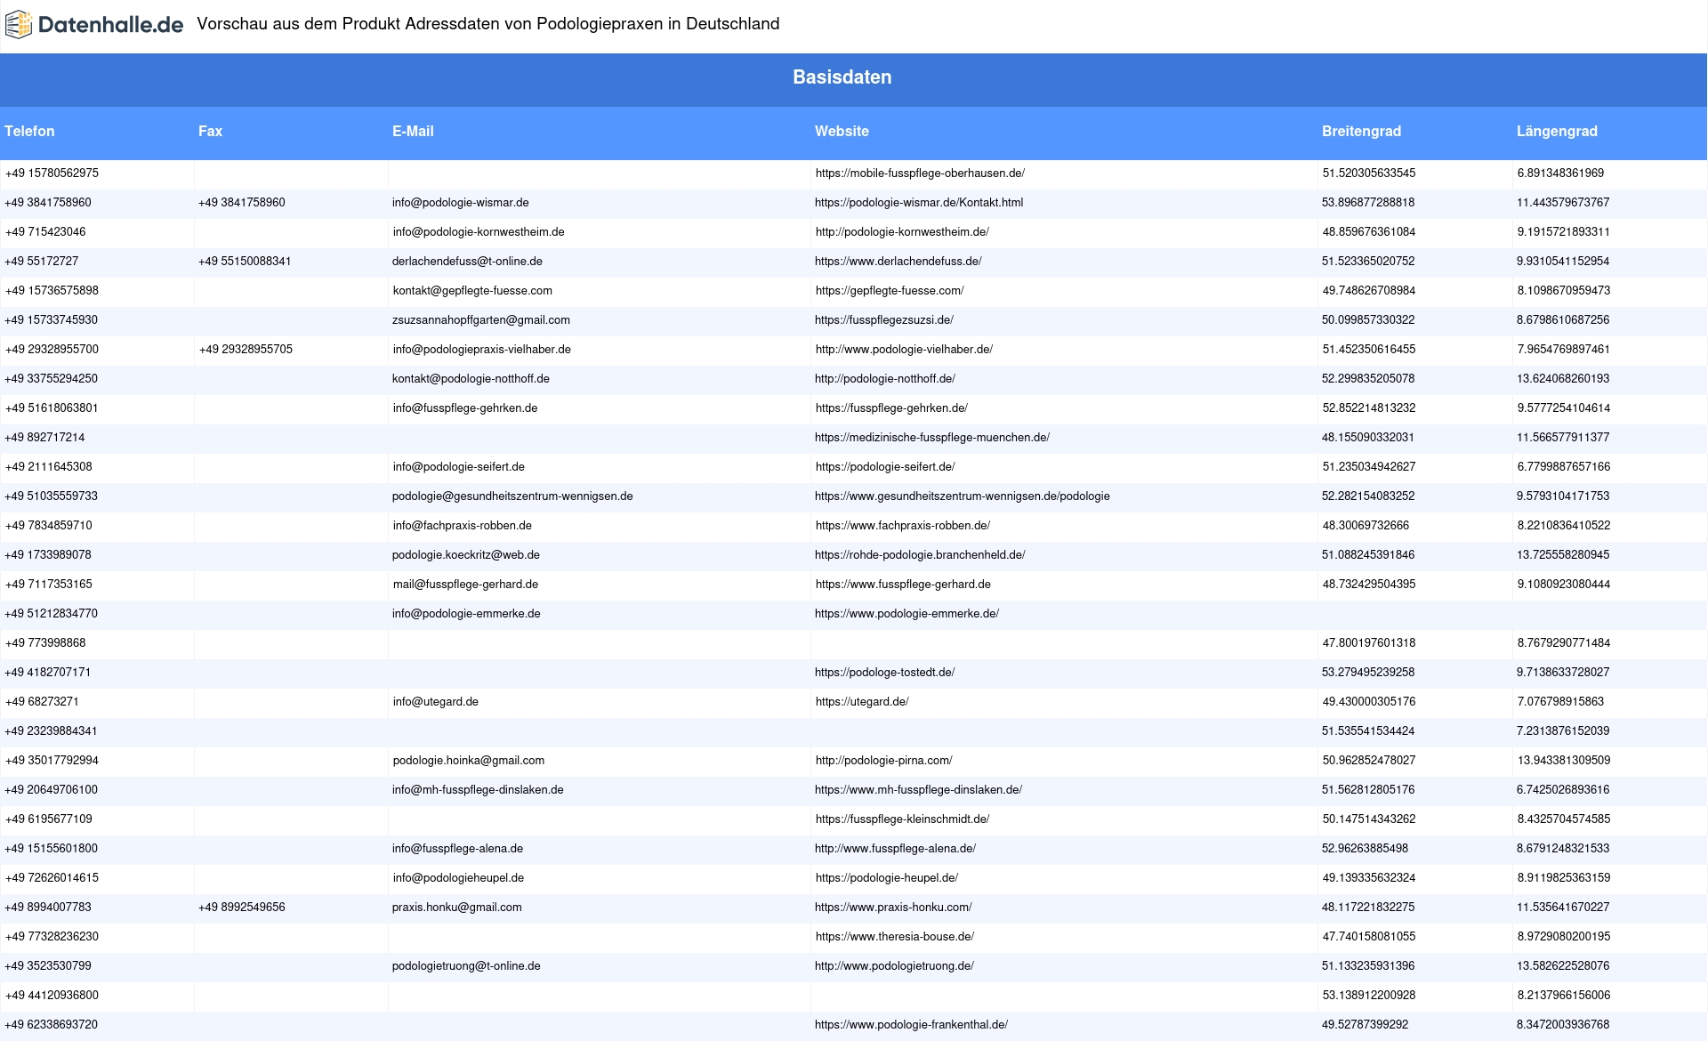Screen dimensions: 1708x1041
Task: Click email podologie.hoinka@gmail.com
Action: pos(469,761)
